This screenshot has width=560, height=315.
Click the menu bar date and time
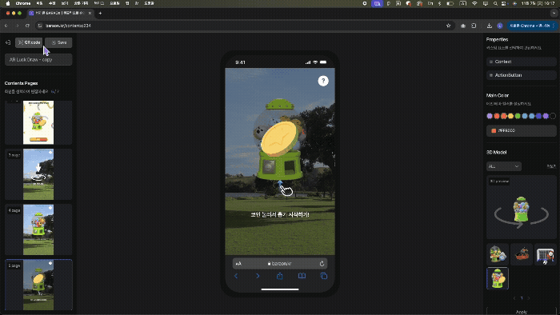538,3
